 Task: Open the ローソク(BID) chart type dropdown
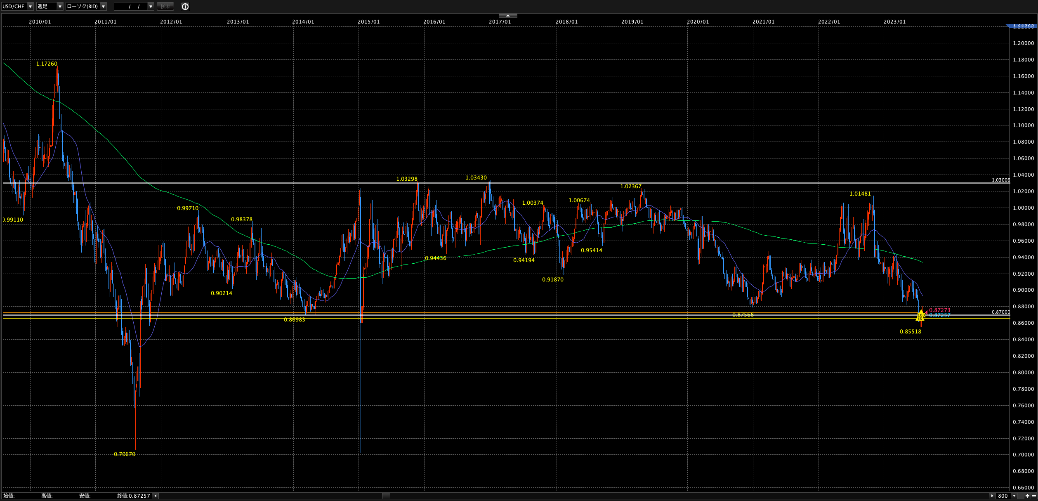tap(103, 7)
